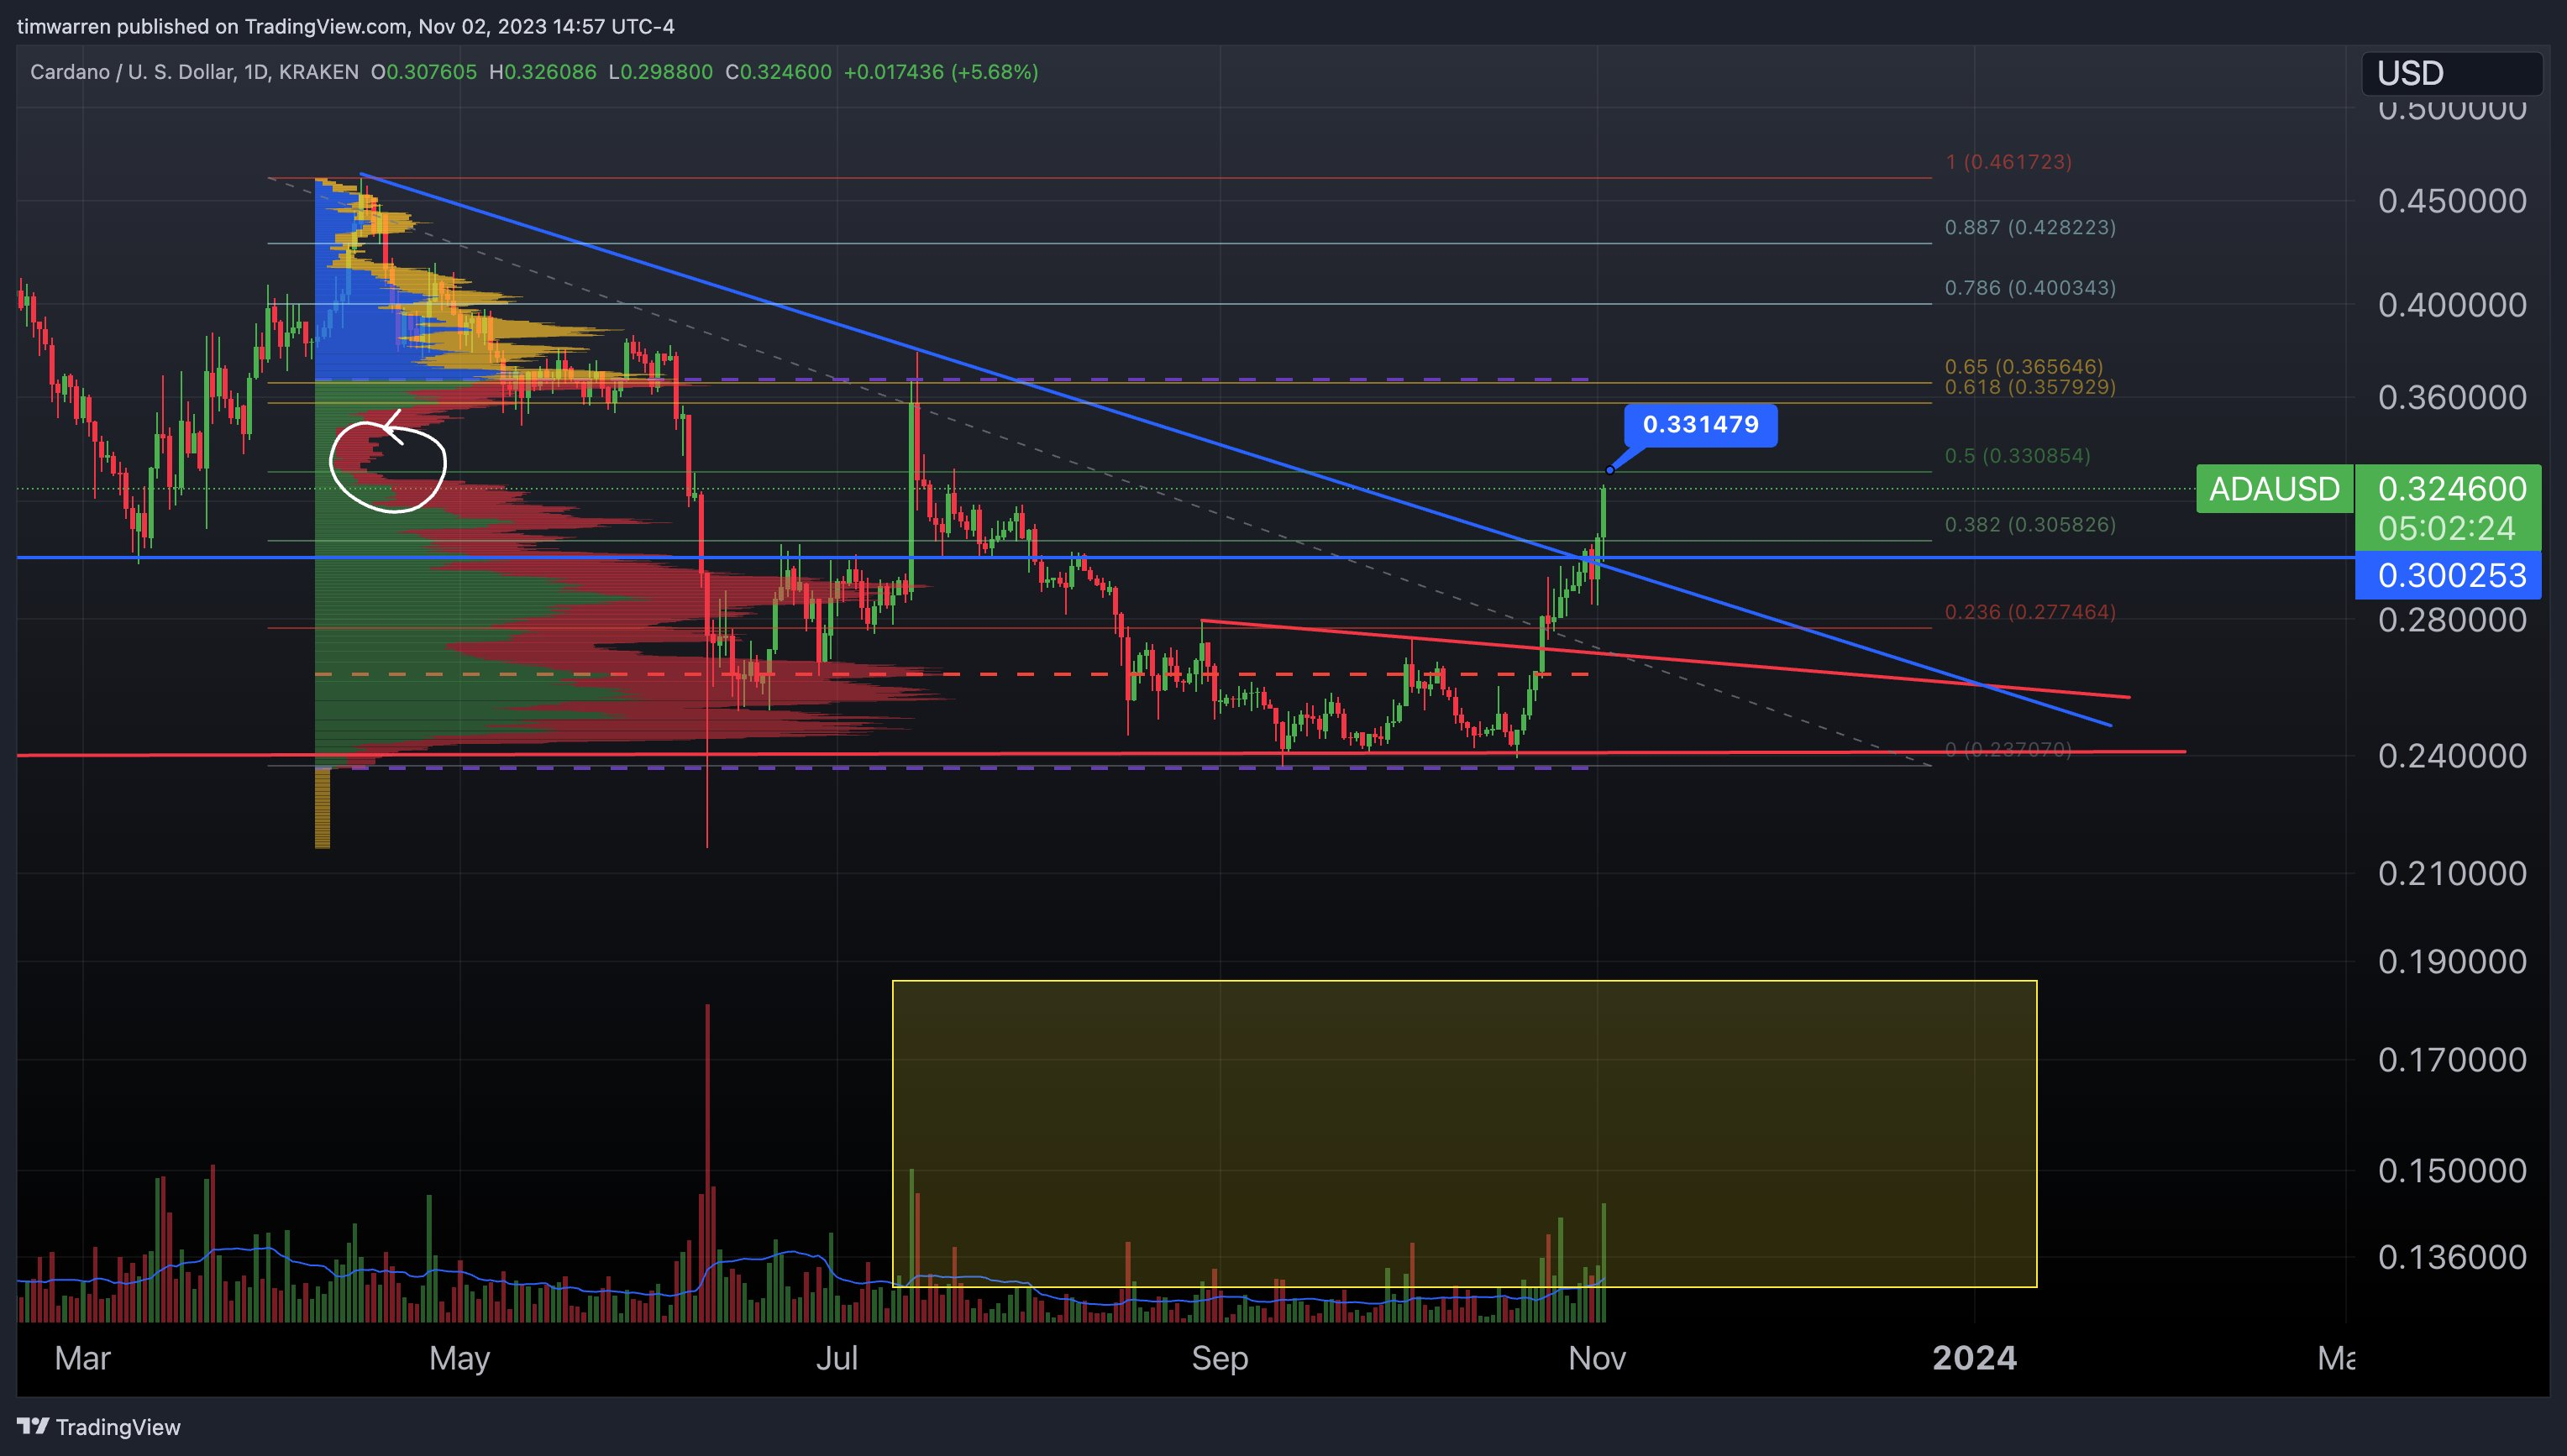2567x1456 pixels.
Task: Open the USD currency selector
Action: [x=2451, y=73]
